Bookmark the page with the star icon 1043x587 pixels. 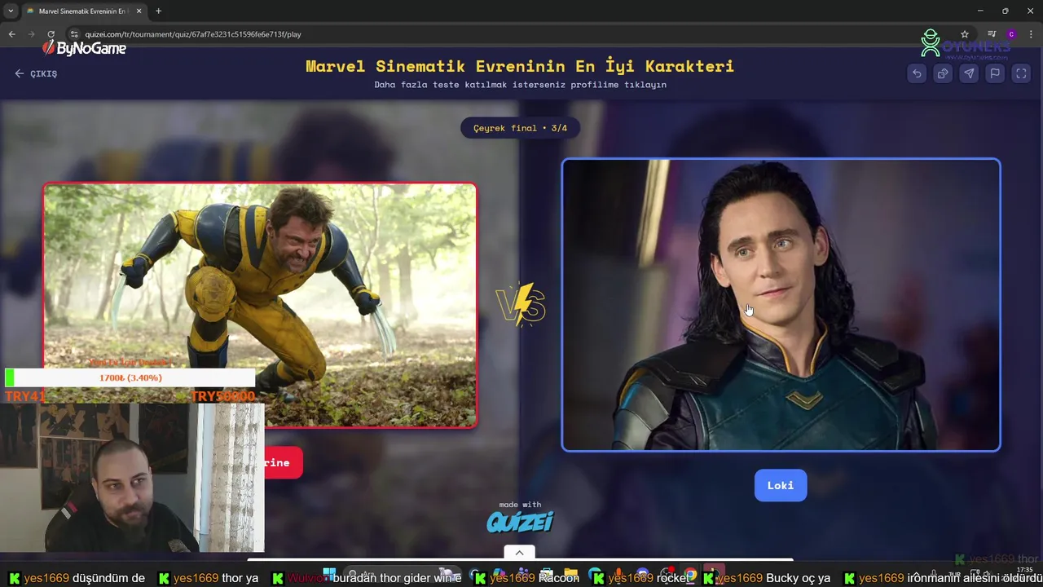point(965,34)
